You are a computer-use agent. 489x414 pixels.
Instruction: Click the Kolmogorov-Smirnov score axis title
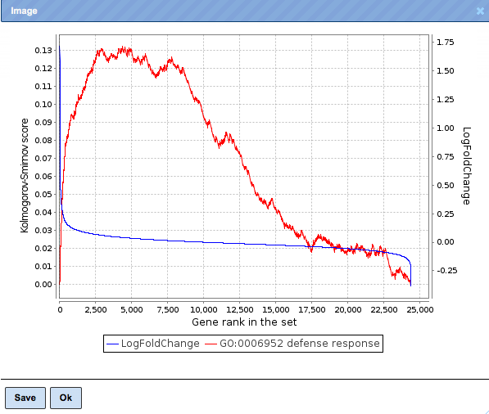point(25,175)
